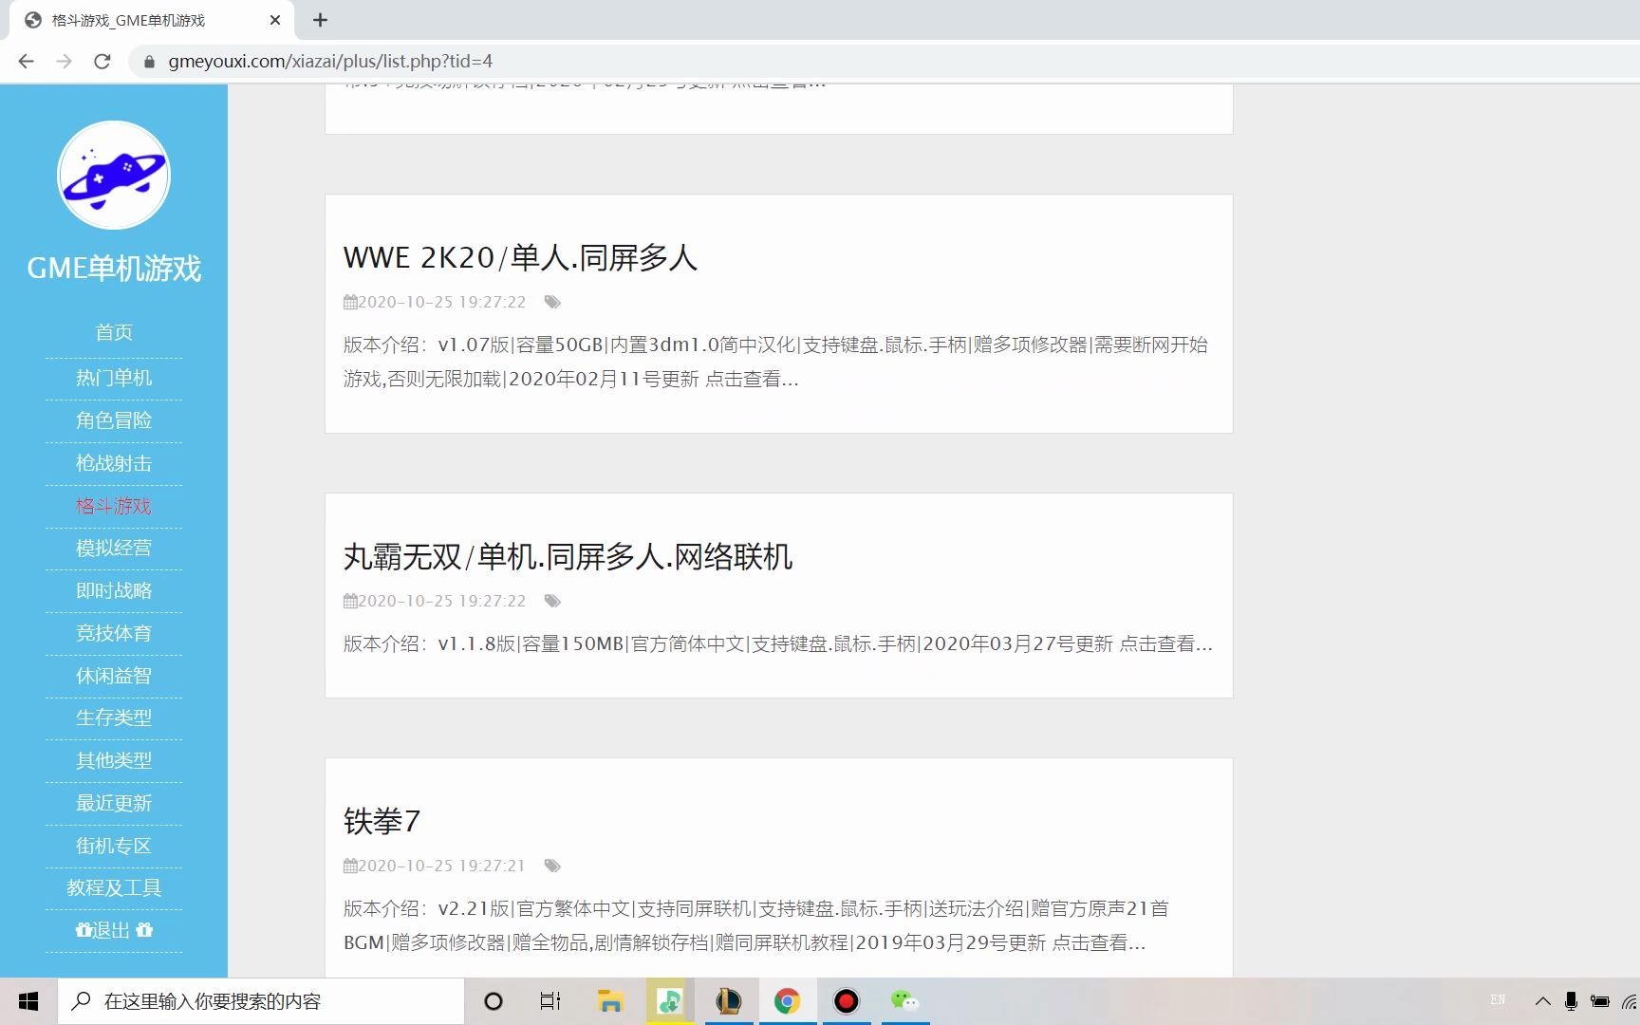Open WWE 2K20/单人.同屏多人 article

(x=520, y=258)
